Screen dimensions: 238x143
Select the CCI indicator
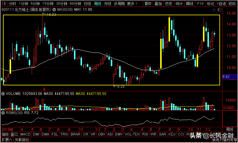(181, 134)
